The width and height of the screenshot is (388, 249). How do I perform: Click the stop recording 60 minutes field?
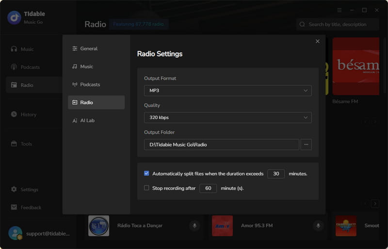(x=208, y=188)
